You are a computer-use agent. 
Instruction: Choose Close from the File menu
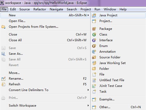tap(46, 35)
